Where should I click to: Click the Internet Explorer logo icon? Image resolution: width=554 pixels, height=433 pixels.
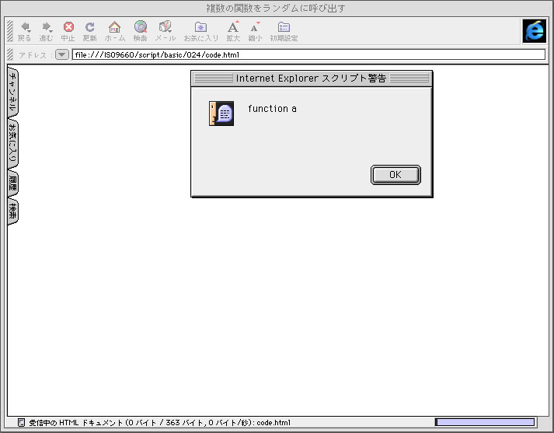click(x=535, y=31)
